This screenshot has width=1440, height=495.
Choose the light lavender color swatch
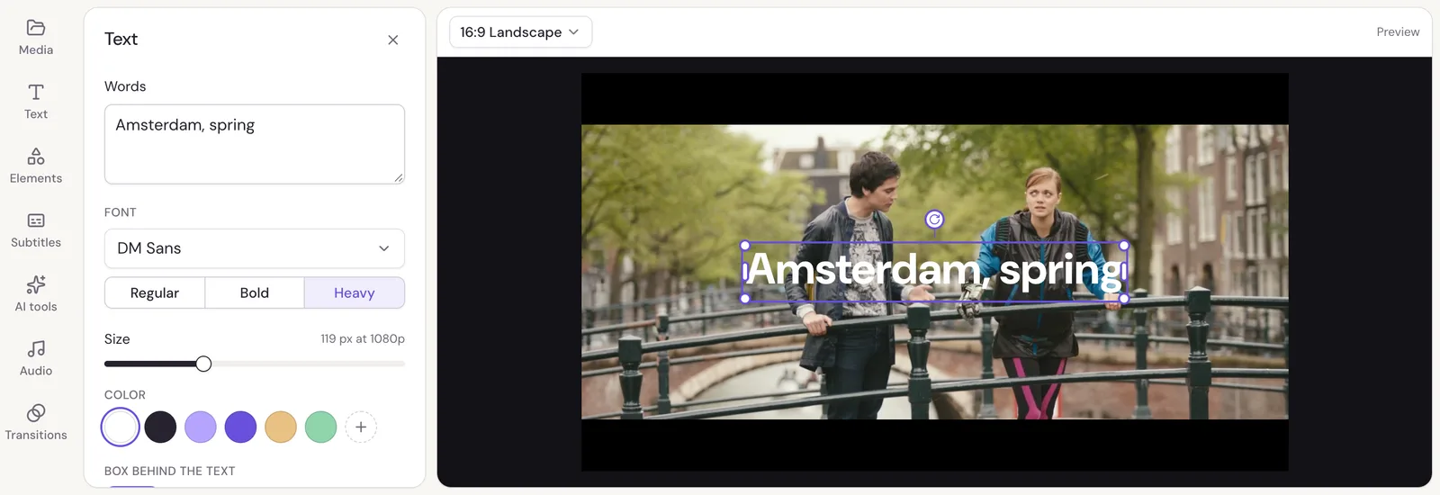click(201, 427)
